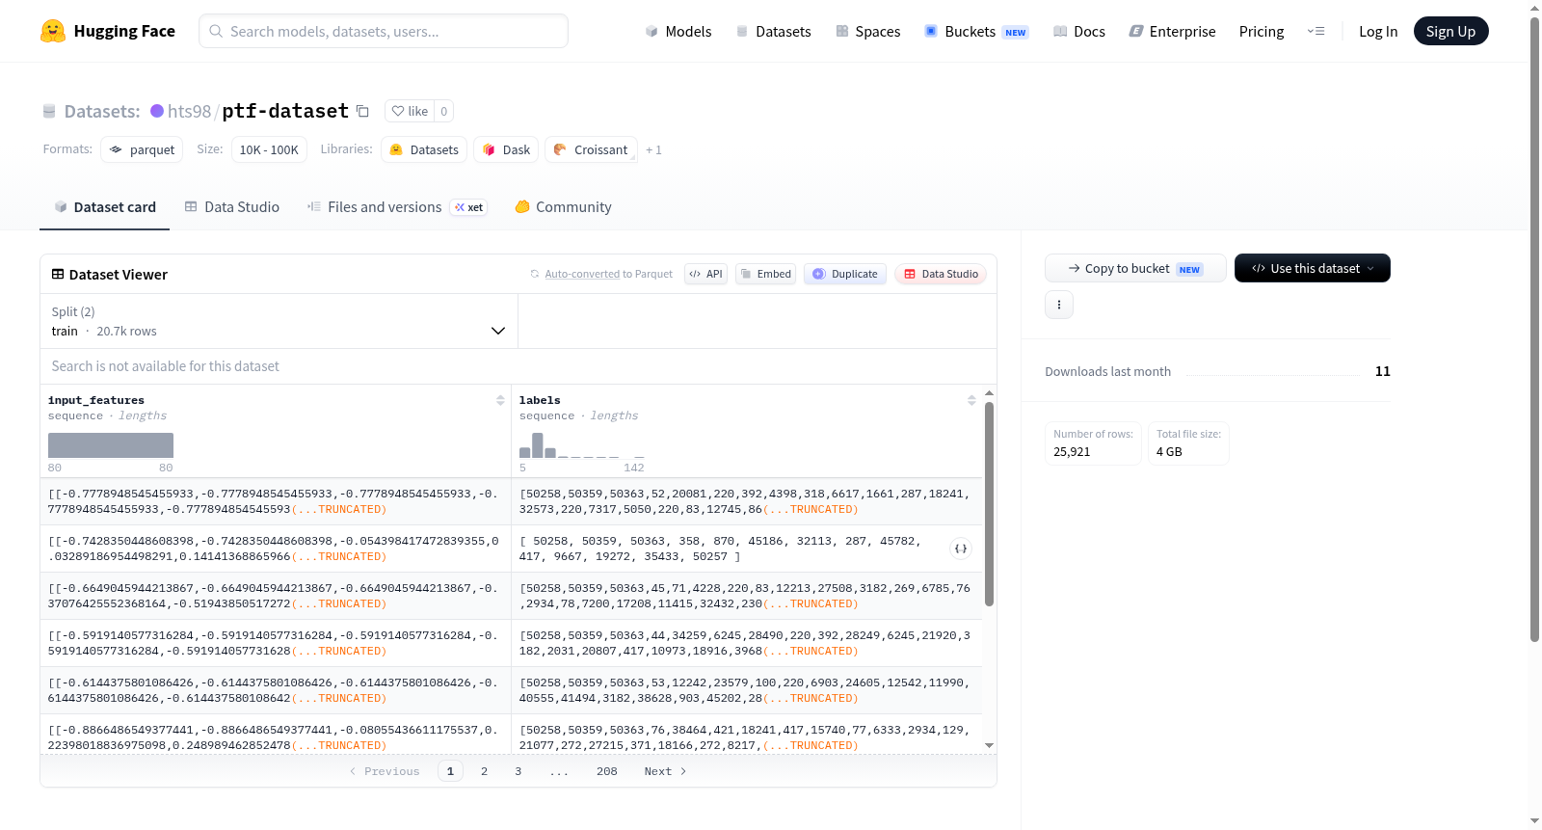Viewport: 1542px width, 830px height.
Task: Switch to Data Studio tab
Action: pos(232,207)
